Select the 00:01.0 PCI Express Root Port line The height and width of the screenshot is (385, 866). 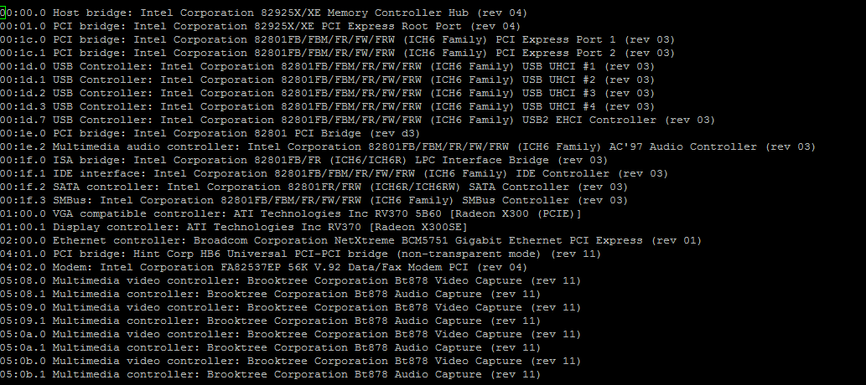pos(260,26)
